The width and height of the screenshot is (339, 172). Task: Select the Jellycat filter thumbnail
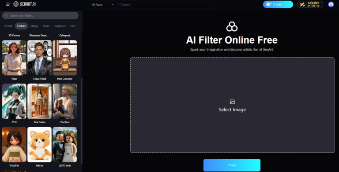40,145
